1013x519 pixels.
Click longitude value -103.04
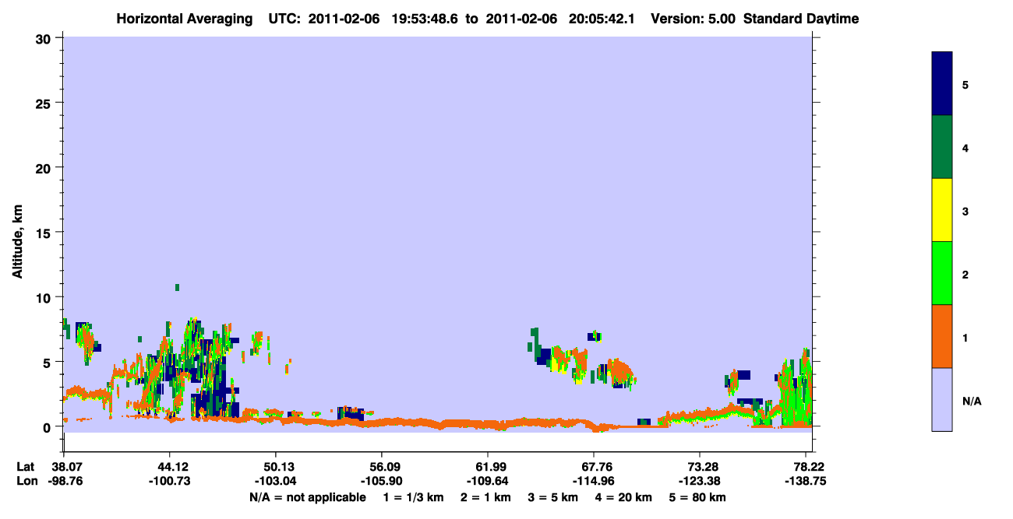click(275, 481)
